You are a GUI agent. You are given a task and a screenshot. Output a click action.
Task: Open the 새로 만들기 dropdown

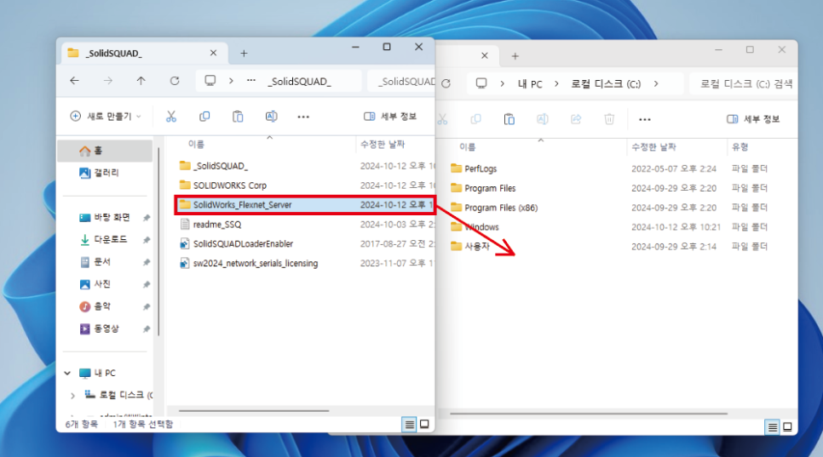(106, 117)
